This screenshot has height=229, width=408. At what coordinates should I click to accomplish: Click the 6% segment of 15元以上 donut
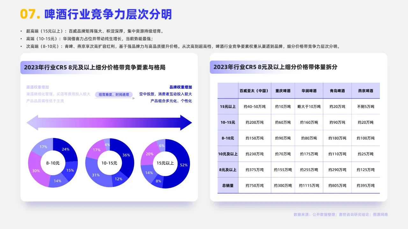click(162, 146)
